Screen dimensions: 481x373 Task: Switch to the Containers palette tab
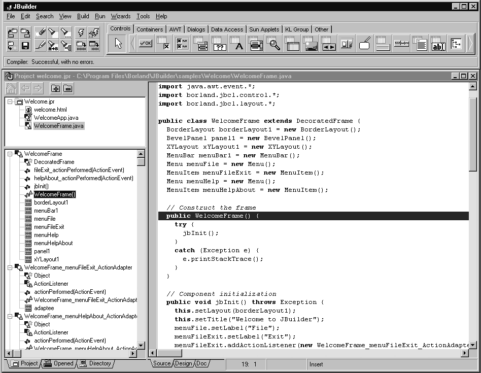coord(149,29)
